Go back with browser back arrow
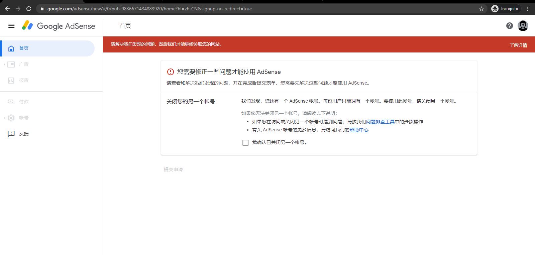The width and height of the screenshot is (535, 255). pyautogui.click(x=7, y=9)
